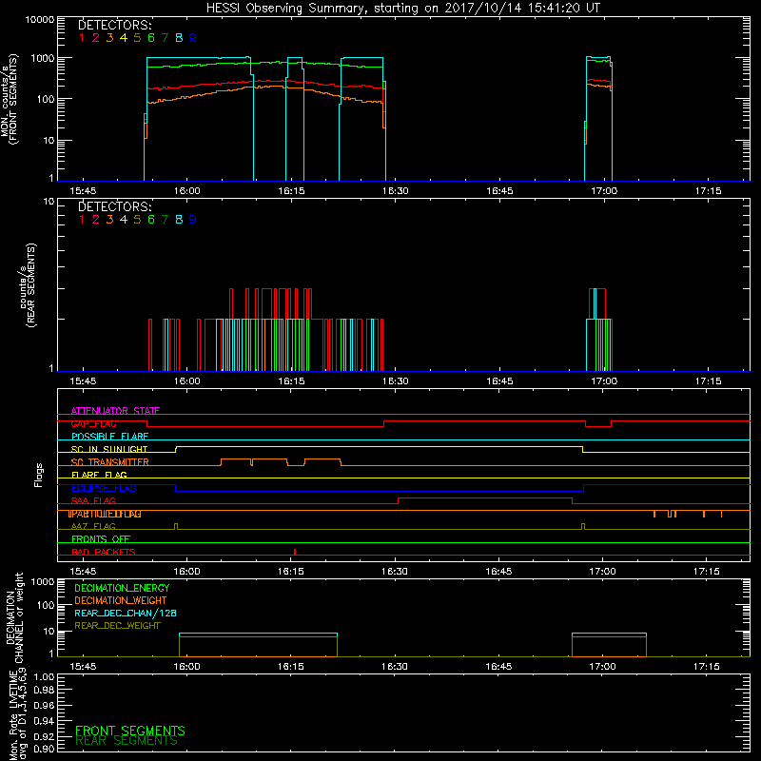Click the REAR_DEC_WEIGHT legend entry

click(x=117, y=626)
